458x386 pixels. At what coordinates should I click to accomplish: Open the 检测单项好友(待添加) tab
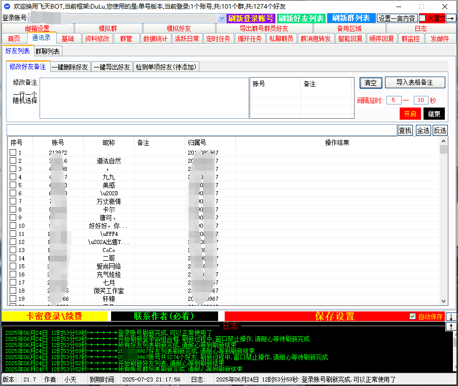coord(166,67)
